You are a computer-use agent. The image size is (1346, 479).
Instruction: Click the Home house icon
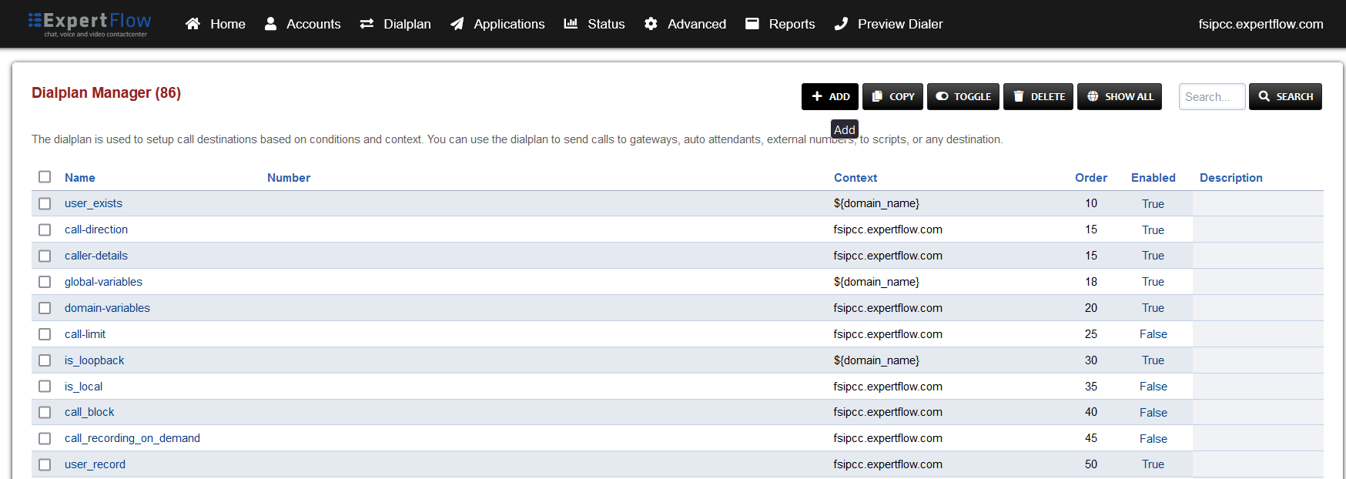click(193, 24)
